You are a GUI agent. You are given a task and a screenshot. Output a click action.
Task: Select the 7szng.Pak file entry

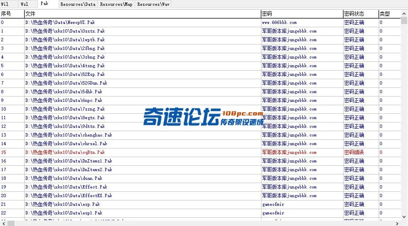tap(65, 109)
